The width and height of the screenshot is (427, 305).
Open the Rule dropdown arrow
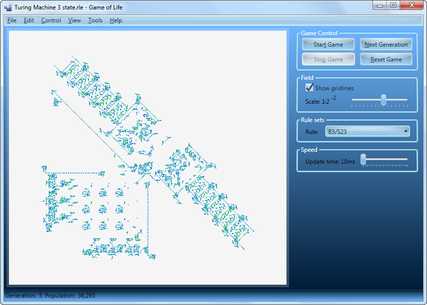[405, 131]
